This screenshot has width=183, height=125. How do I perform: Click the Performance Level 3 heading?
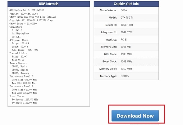(x=21, y=86)
